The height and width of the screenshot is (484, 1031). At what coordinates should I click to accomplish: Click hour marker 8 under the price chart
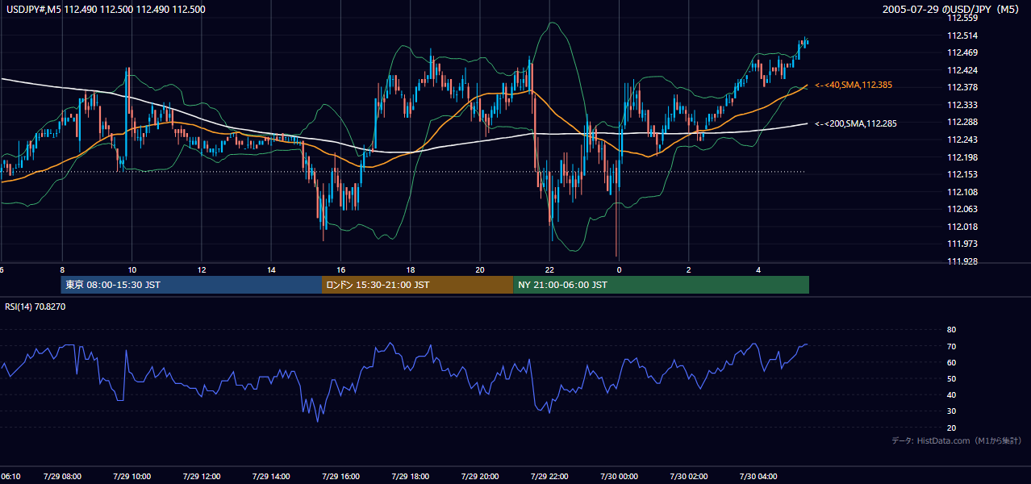(x=62, y=270)
